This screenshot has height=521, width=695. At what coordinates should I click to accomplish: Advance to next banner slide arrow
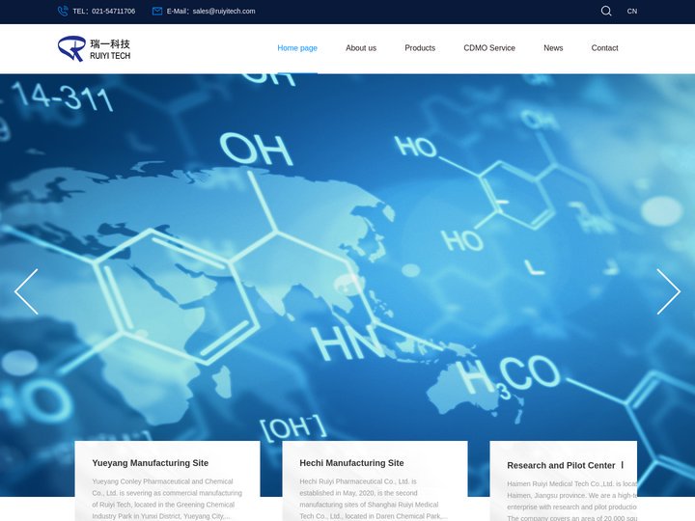[668, 291]
